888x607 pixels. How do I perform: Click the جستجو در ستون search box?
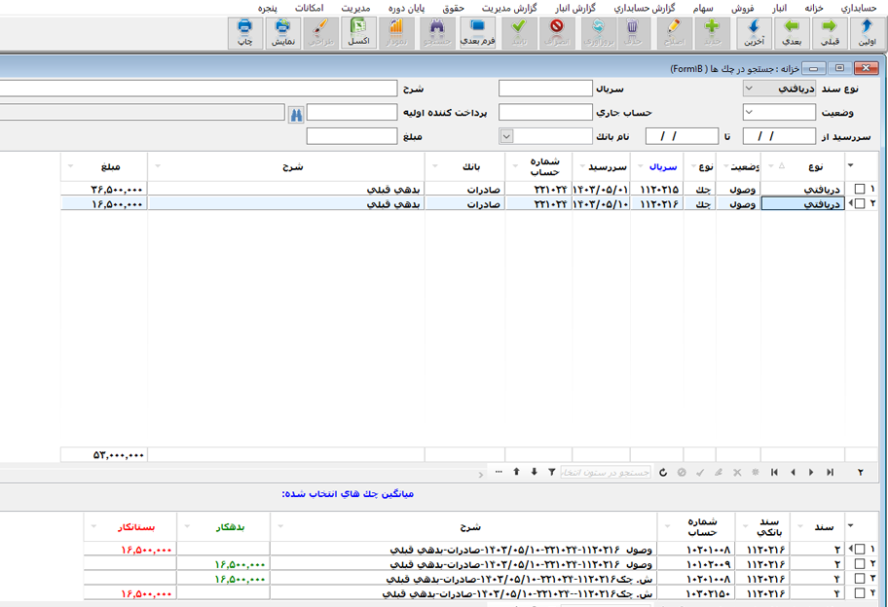(x=606, y=472)
